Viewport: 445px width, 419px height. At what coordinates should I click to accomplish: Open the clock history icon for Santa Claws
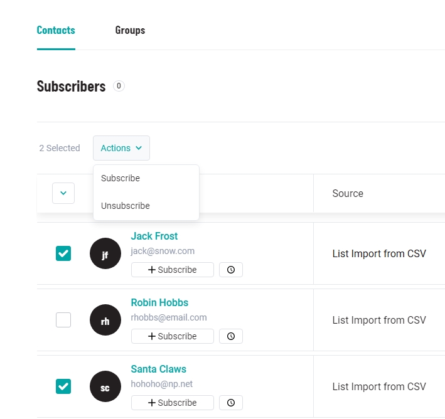(x=231, y=403)
